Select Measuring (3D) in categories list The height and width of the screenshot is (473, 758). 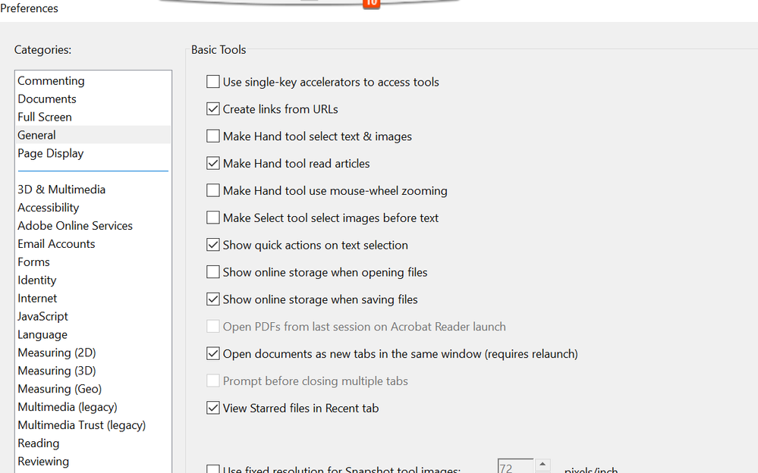pos(56,371)
